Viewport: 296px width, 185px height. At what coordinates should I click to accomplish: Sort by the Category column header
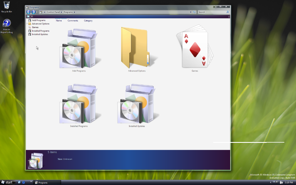pos(88,21)
